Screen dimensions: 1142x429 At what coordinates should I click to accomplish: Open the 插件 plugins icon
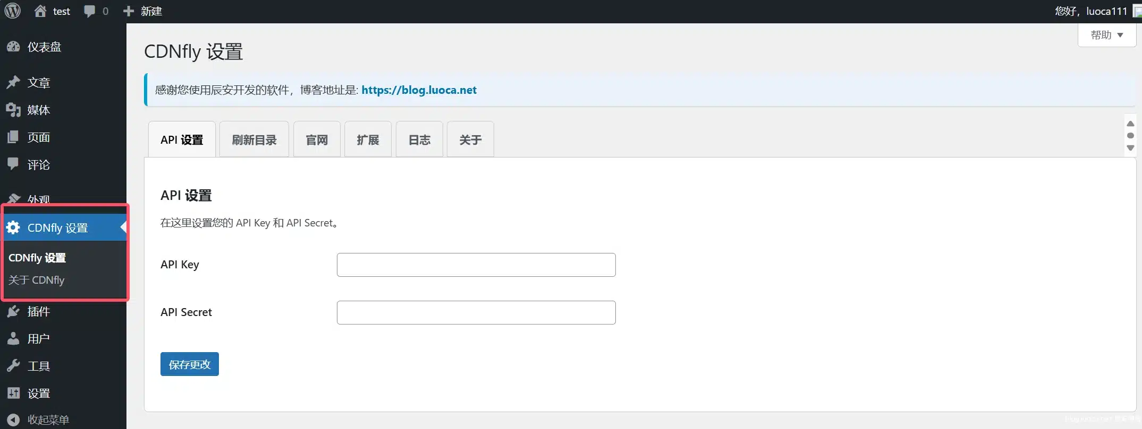pos(13,311)
